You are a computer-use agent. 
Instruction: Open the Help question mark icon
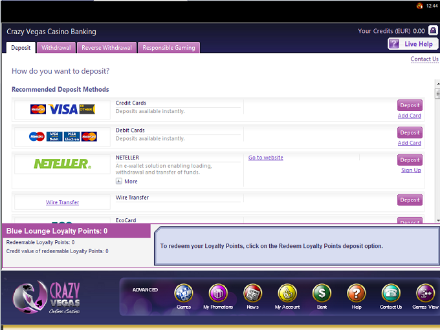(x=357, y=293)
